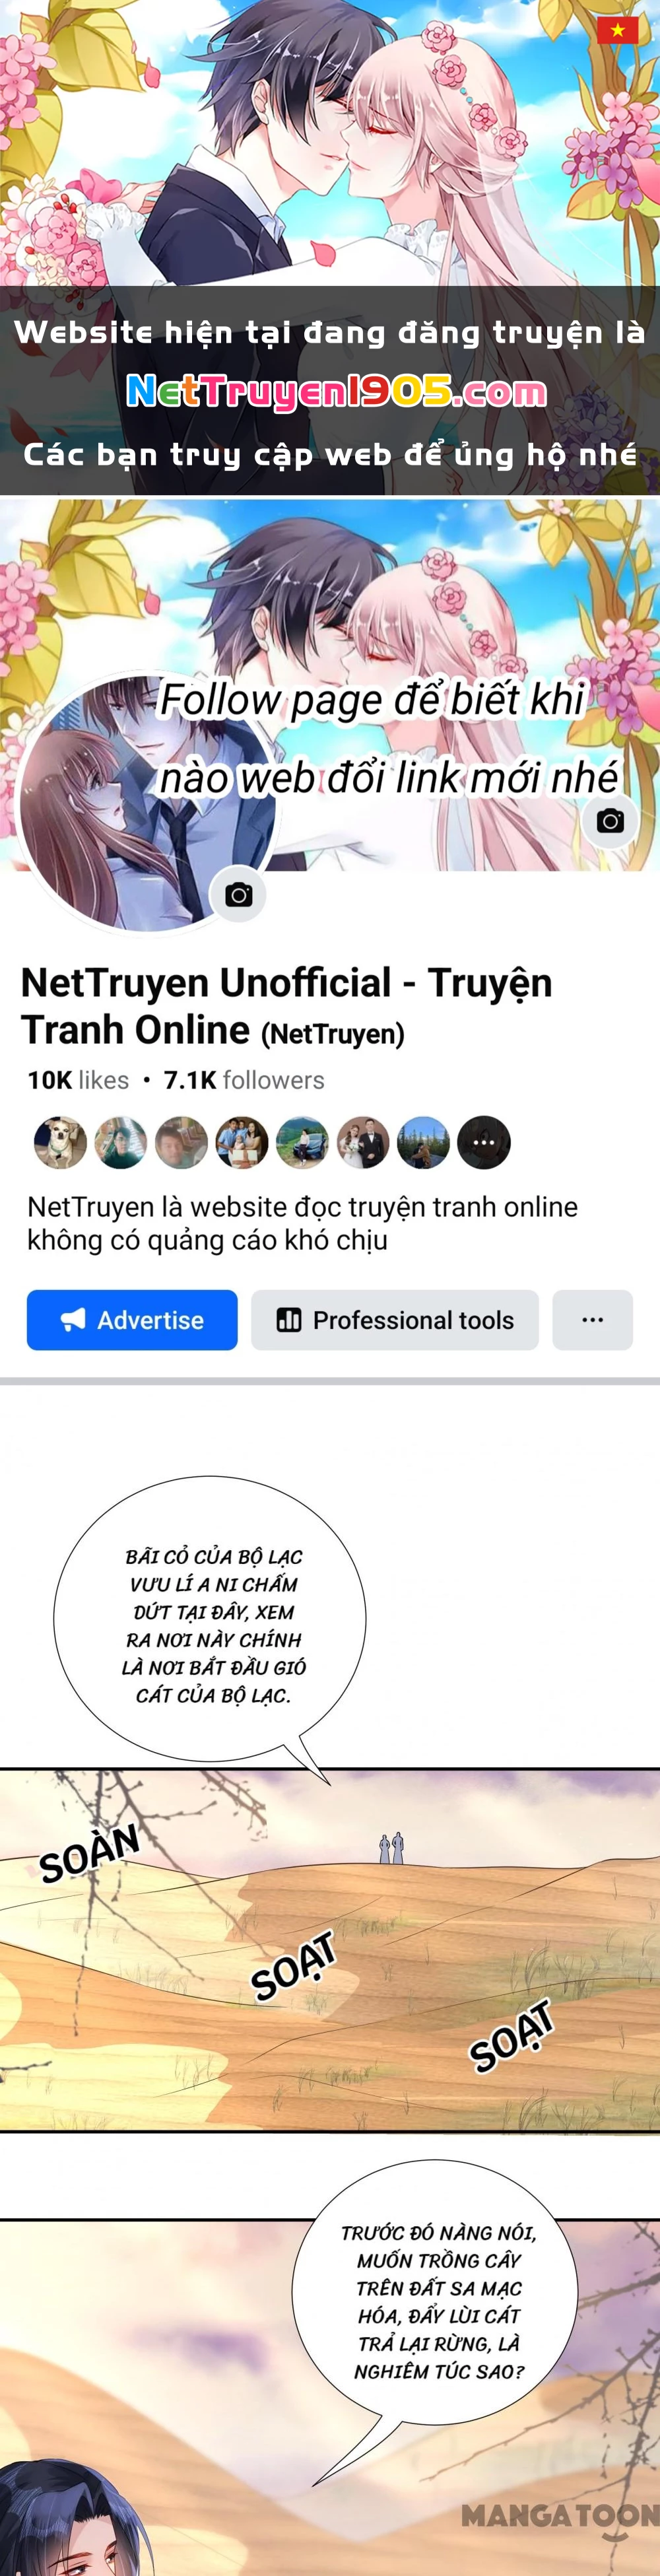Click the car photo follower avatar
Screen dimensions: 660x2576
click(302, 1142)
